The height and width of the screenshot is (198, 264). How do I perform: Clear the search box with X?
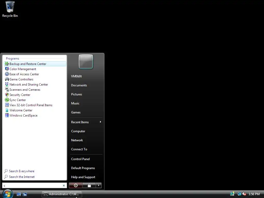click(x=64, y=186)
